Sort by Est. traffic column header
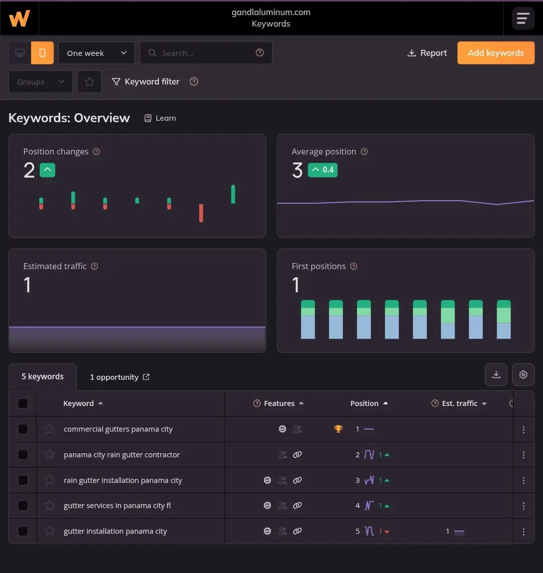The image size is (543, 573). [x=460, y=403]
